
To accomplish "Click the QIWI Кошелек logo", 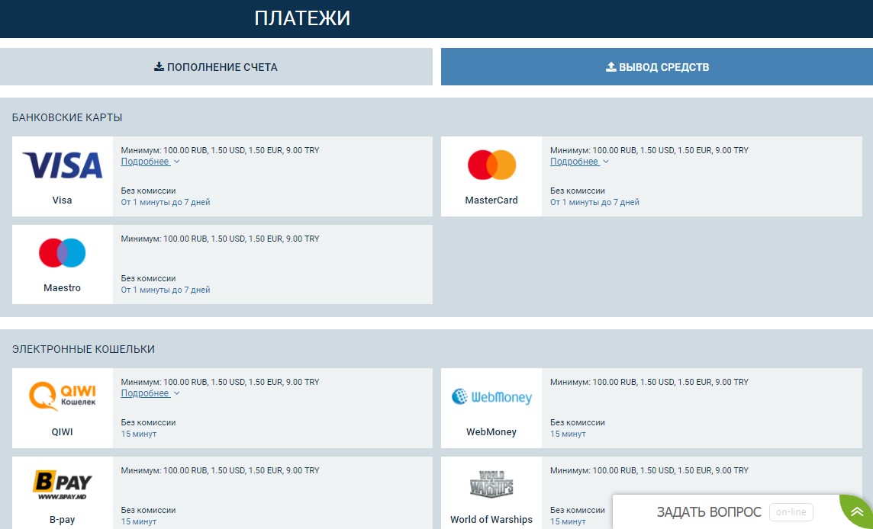I will click(63, 396).
